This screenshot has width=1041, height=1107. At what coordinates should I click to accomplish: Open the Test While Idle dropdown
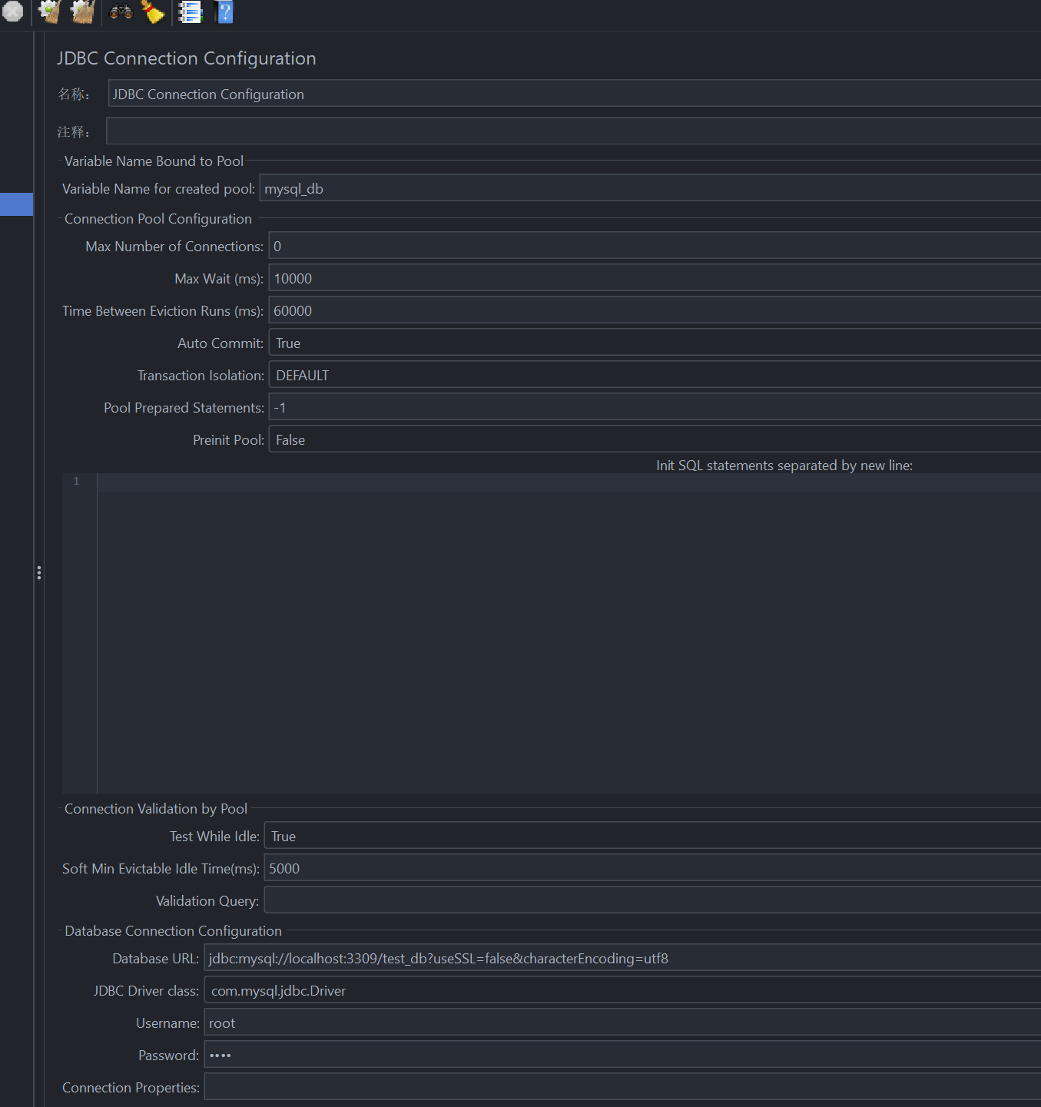point(652,836)
